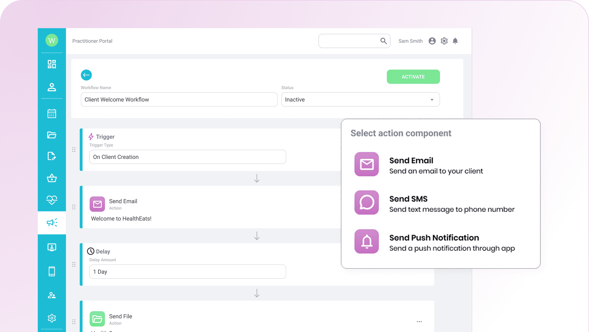Open the user account profile icon

tap(432, 41)
